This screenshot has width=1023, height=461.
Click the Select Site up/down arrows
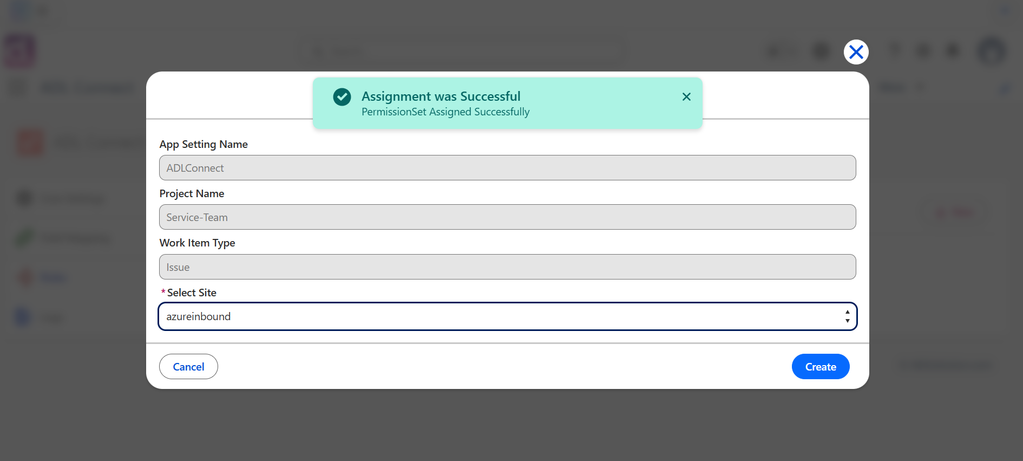tap(847, 316)
